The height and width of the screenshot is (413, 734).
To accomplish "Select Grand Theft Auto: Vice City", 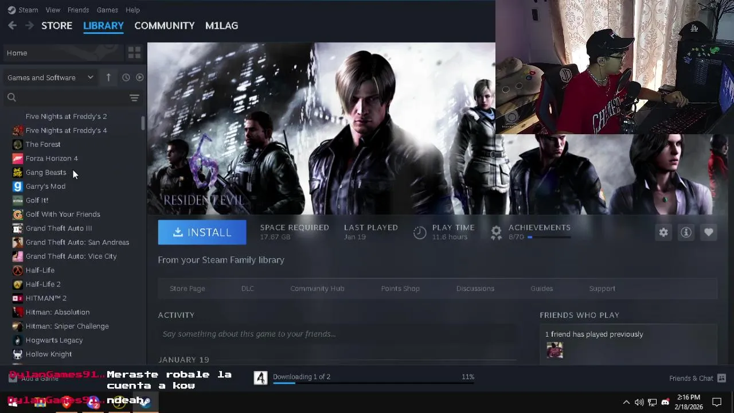I will click(71, 256).
